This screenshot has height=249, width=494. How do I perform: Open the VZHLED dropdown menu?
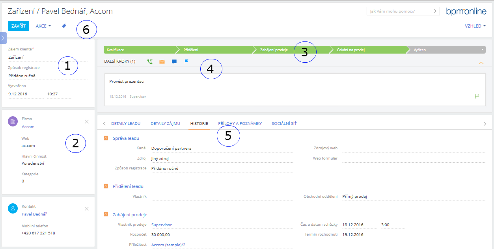(475, 26)
